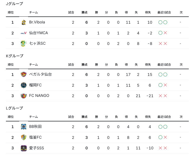Screen dimensions: 192x161
Task: Click the 最近5試合 header in Lグループ
Action: [x=164, y=117]
